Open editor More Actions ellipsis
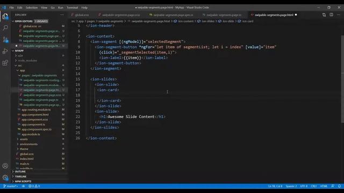Image resolution: width=344 pixels, height=193 pixels. pos(339,14)
